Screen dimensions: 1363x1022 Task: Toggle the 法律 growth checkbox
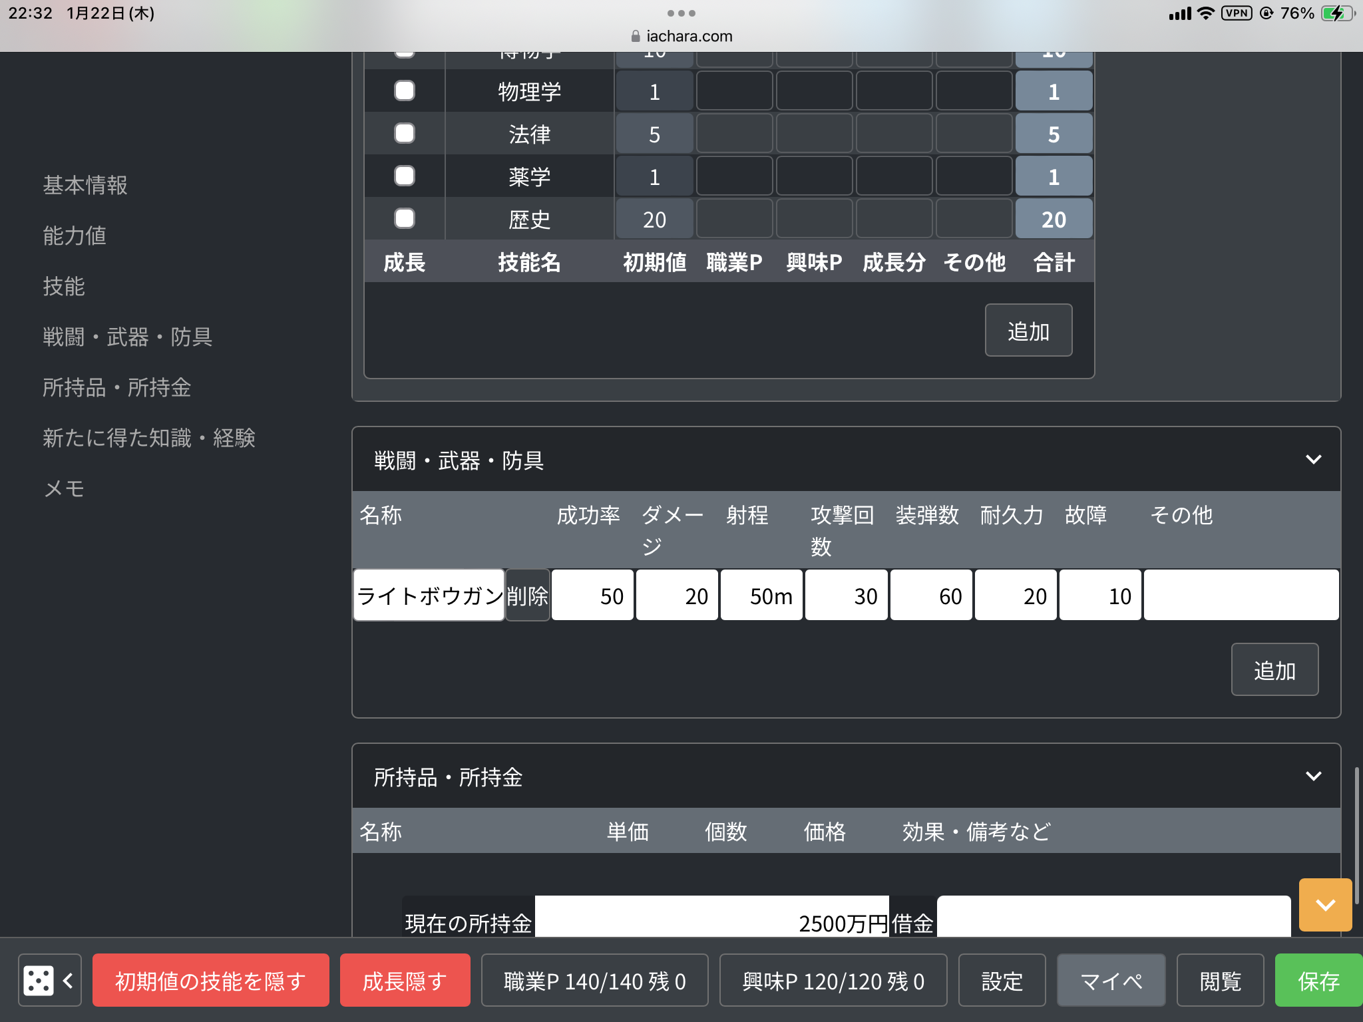tap(404, 134)
